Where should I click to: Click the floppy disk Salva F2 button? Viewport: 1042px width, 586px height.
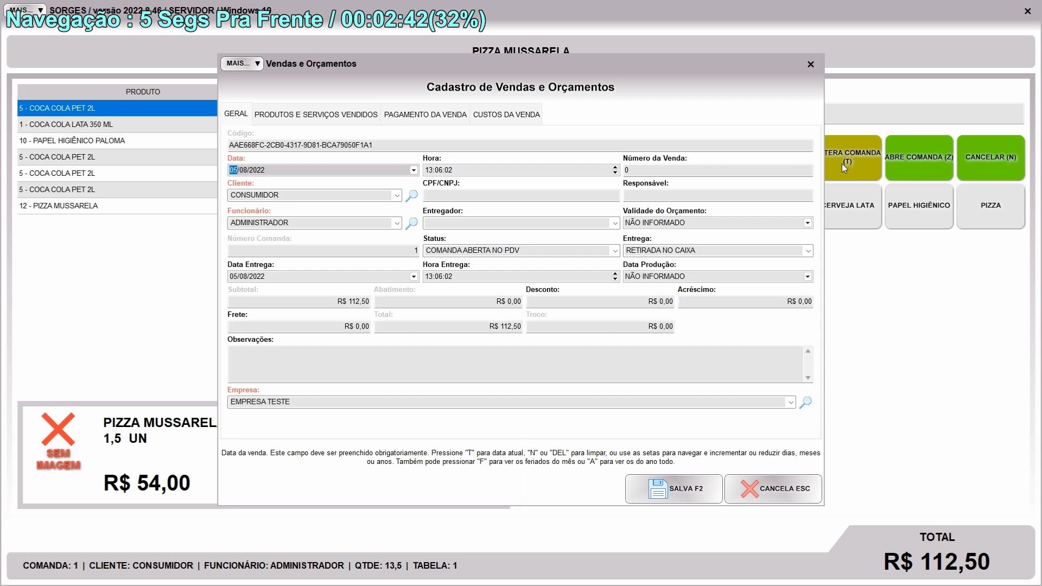tap(674, 488)
